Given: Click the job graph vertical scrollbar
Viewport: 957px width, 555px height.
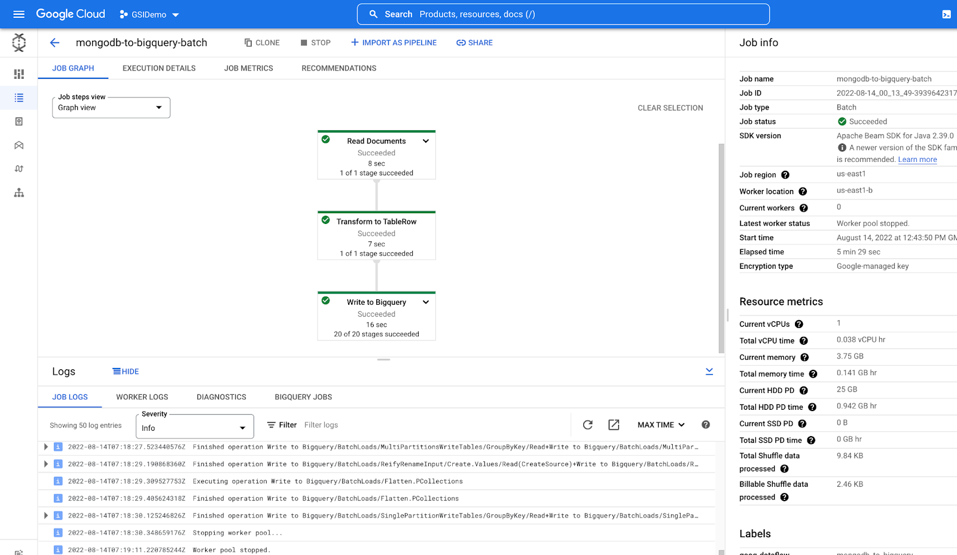Looking at the screenshot, I should 721,248.
